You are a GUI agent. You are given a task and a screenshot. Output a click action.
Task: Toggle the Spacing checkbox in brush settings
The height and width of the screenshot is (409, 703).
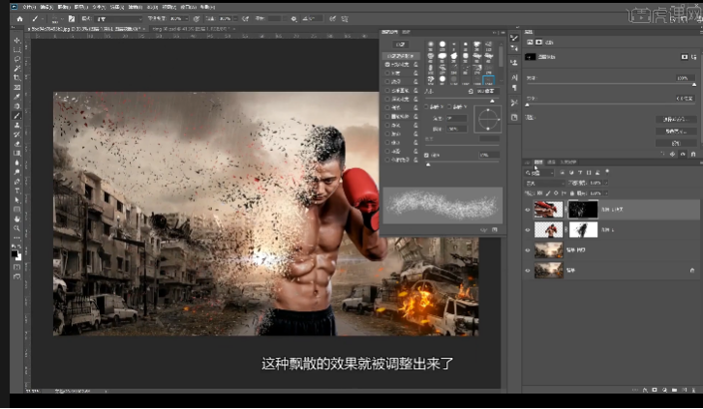(x=428, y=155)
